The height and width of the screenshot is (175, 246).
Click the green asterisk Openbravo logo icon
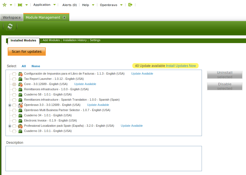point(4,5)
